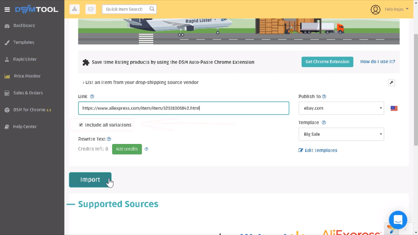Open the chat support bubble

tap(398, 220)
